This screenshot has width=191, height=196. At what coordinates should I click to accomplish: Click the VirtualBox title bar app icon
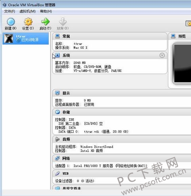[x=4, y=5]
